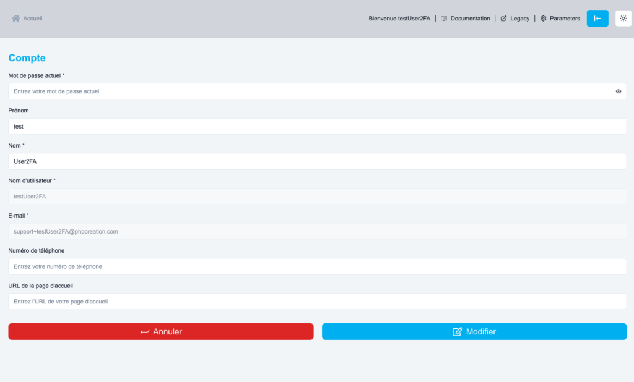Open the Legacy menu link

[519, 19]
